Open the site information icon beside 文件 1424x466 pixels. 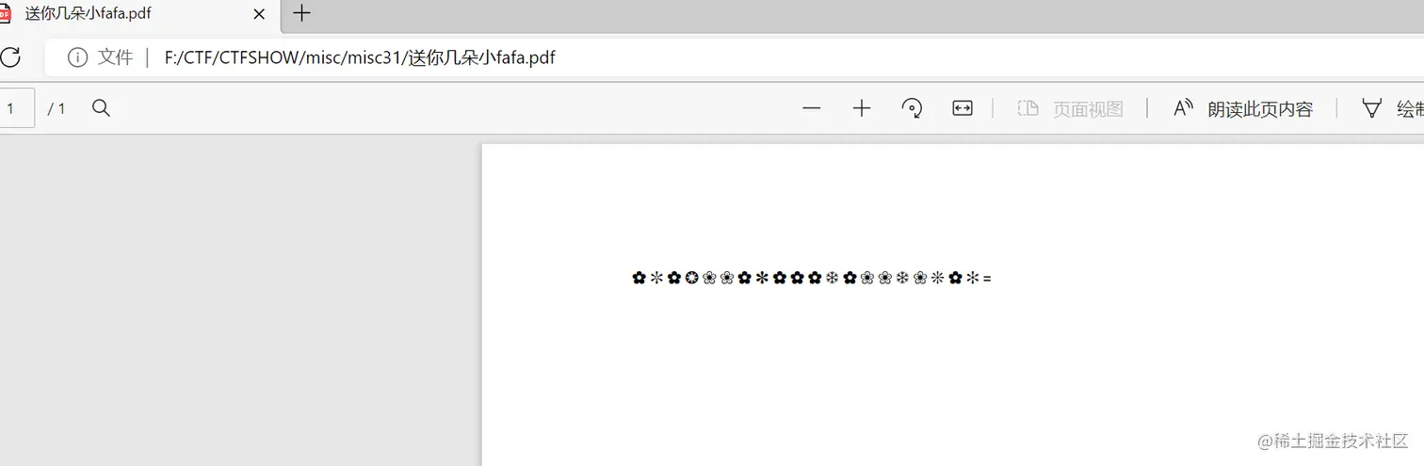[77, 58]
